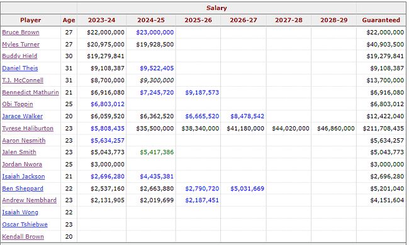Open the Bruce Brown player link

click(21, 32)
